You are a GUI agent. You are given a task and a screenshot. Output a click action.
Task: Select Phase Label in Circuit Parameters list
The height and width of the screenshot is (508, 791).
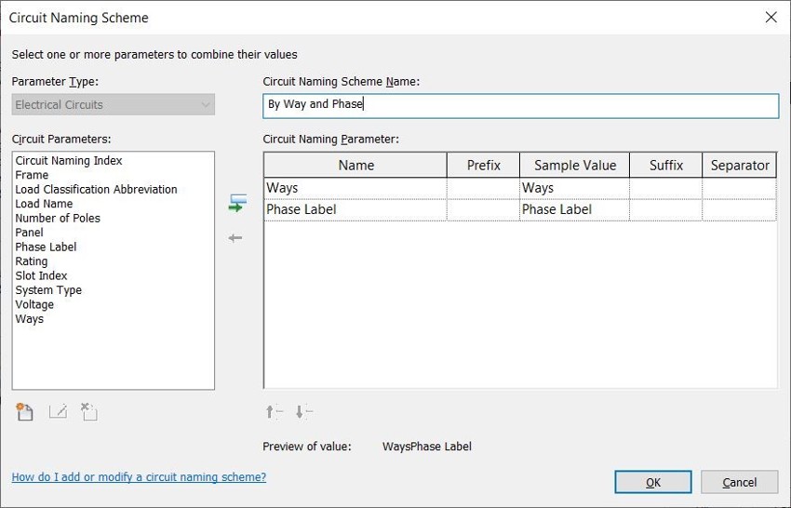tap(46, 247)
